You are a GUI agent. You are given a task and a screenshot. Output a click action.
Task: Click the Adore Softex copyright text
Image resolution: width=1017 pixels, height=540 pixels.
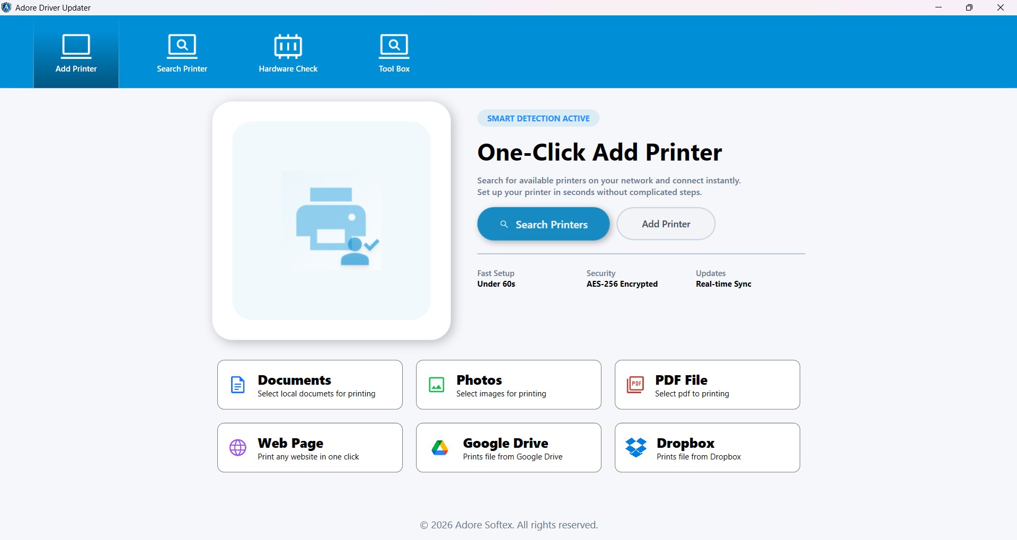(509, 525)
